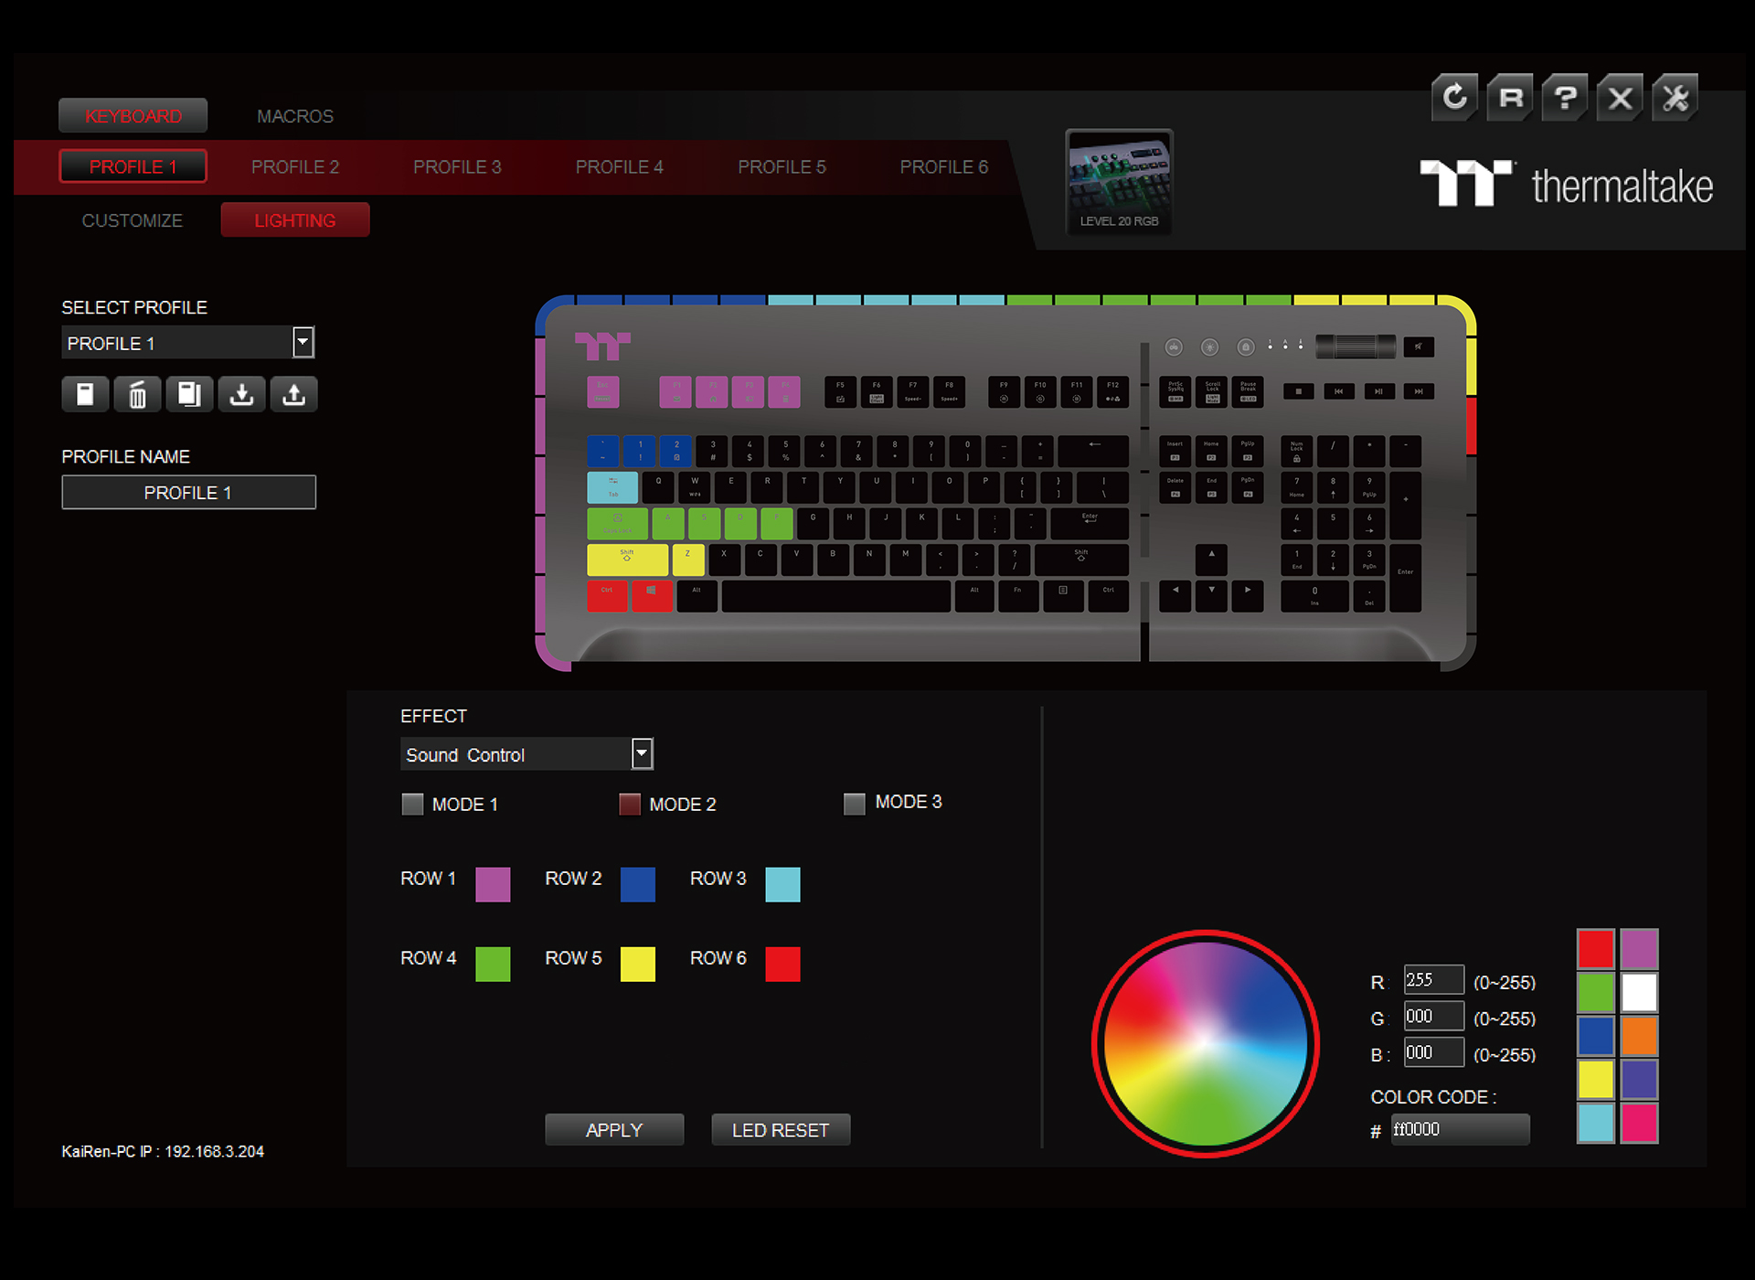Click the upload export profile icon

tap(293, 394)
